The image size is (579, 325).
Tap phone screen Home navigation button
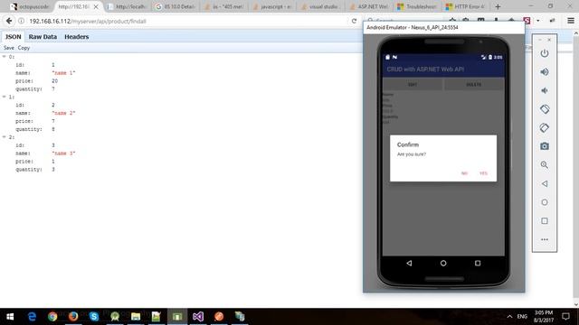[x=443, y=263]
